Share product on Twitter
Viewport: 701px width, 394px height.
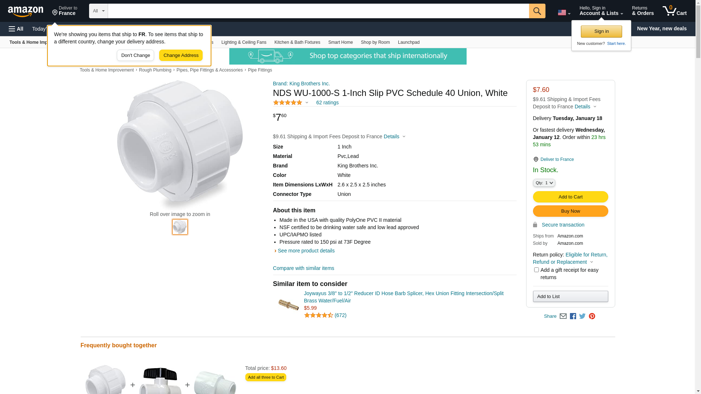(x=582, y=316)
